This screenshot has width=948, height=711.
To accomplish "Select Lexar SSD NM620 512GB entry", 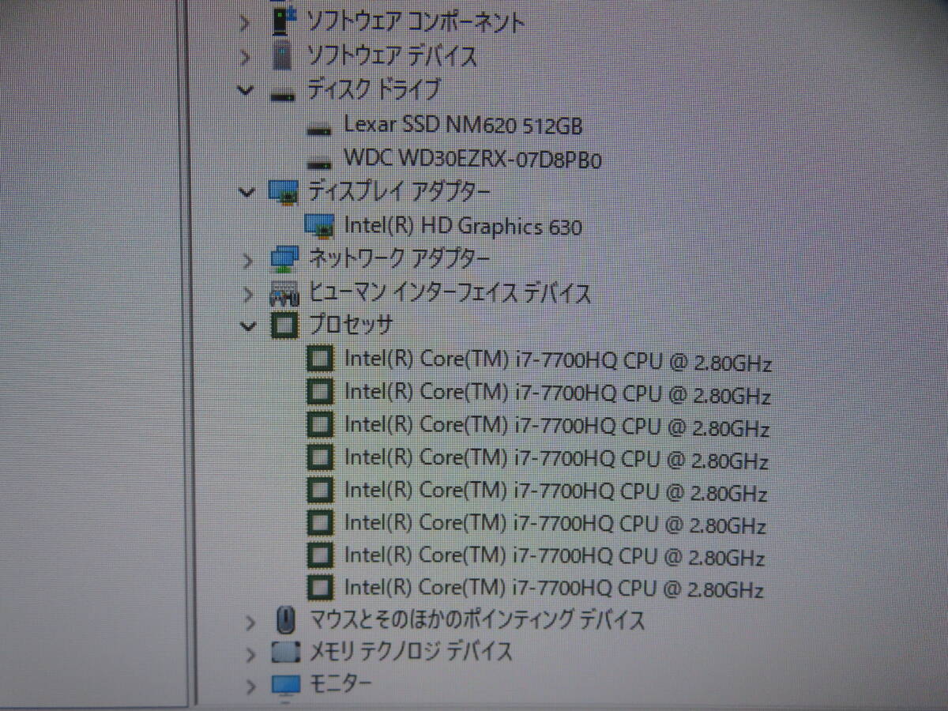I will (x=464, y=126).
